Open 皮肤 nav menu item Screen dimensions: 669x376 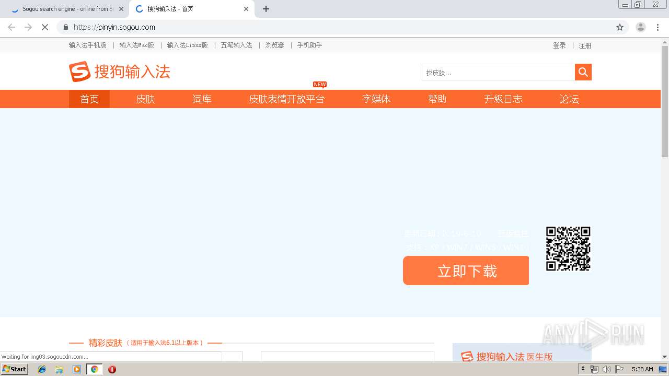click(146, 99)
